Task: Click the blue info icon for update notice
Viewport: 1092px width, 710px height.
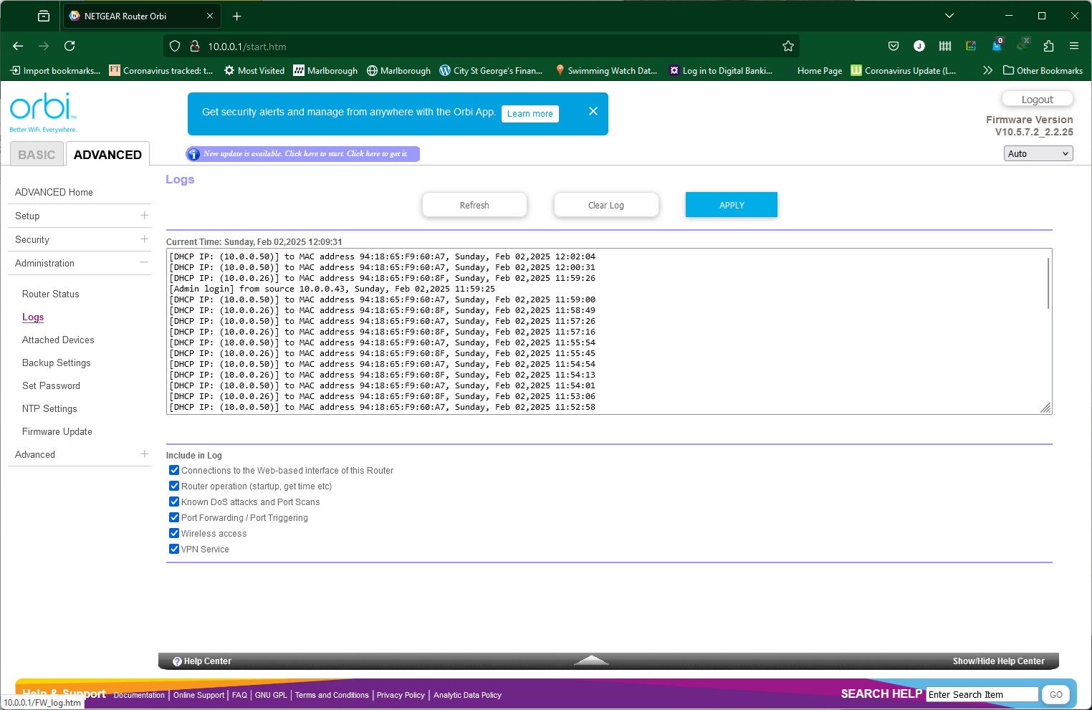Action: click(193, 154)
